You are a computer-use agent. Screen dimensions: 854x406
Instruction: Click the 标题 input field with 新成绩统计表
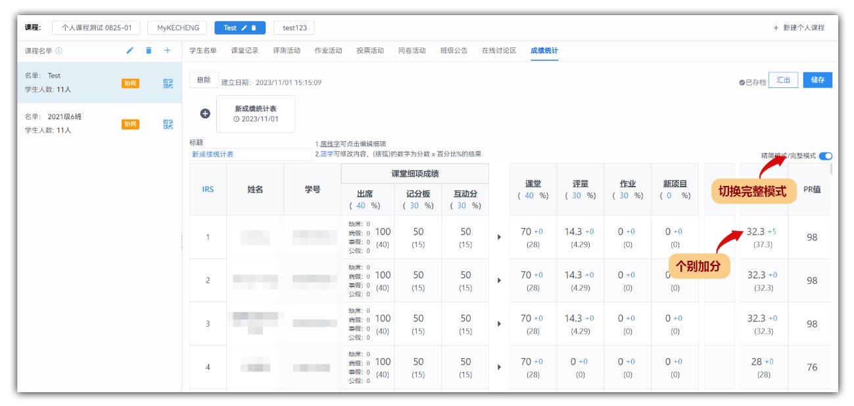(250, 154)
